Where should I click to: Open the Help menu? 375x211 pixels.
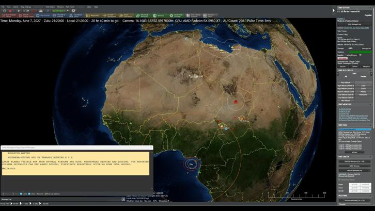pyautogui.click(x=96, y=7)
